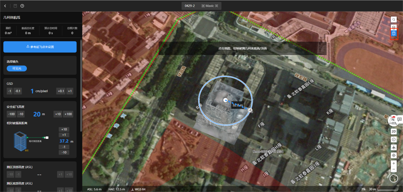Increase GSD by 0.1
The width and height of the screenshot is (403, 192).
click(x=61, y=91)
